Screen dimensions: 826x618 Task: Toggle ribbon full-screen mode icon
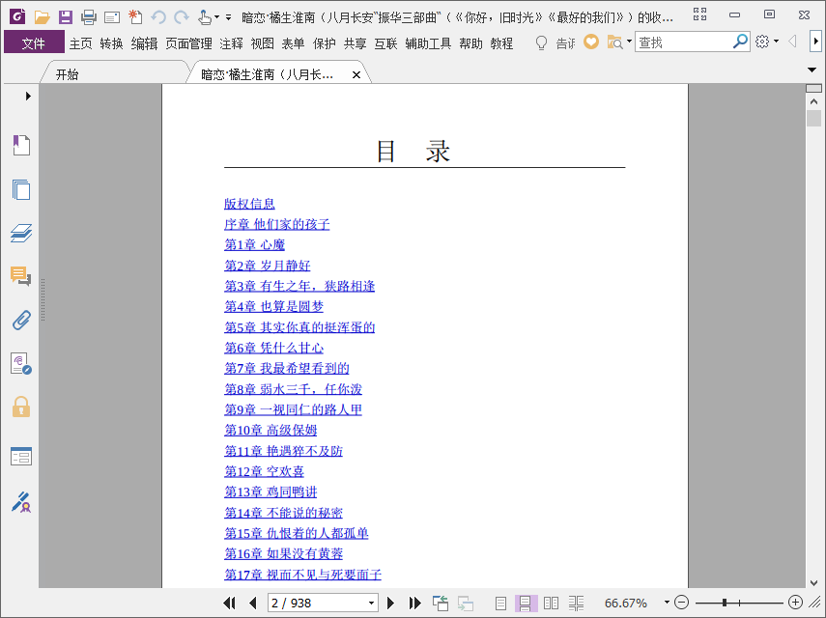699,14
